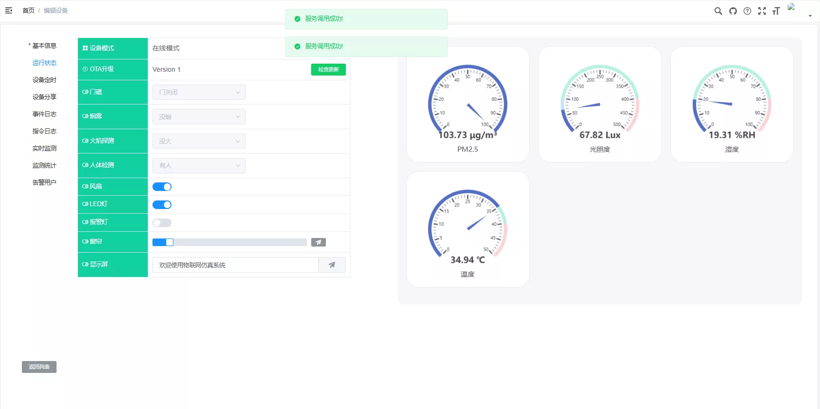Switch to the 设备定时 menu item
Screen dimensions: 820x409
point(44,80)
